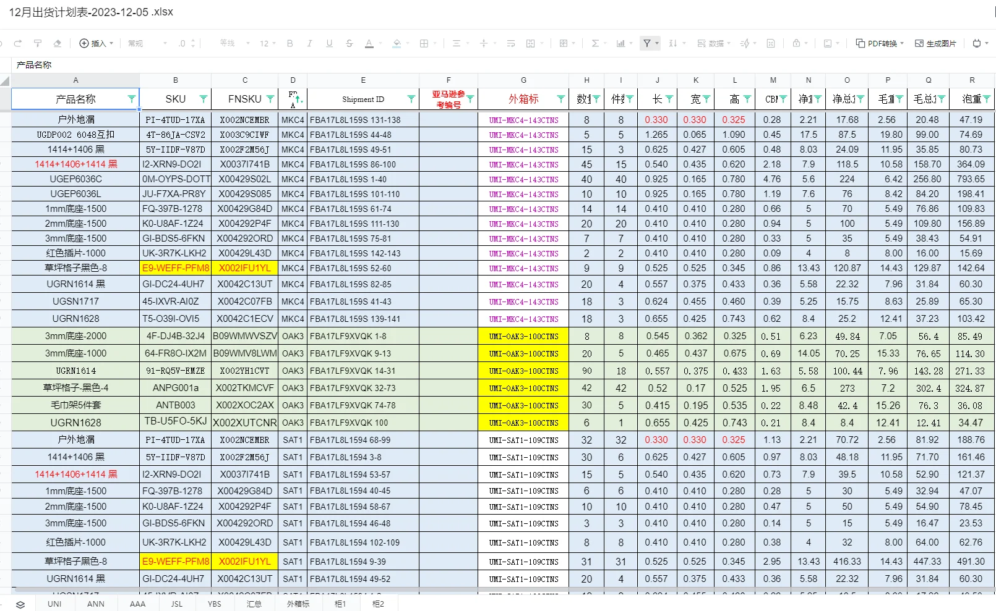Click the eraser clear-format icon
996x611 pixels.
58,43
